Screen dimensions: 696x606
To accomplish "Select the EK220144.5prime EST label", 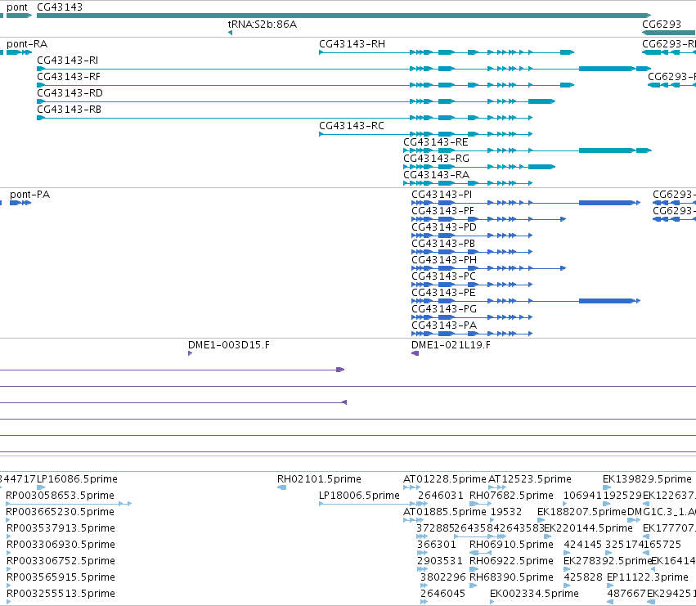I will click(x=589, y=528).
